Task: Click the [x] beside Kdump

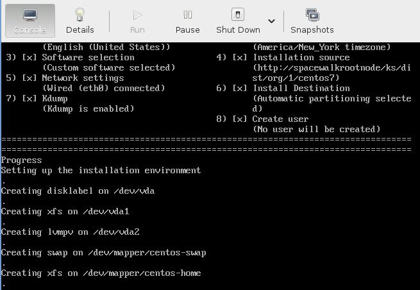Action: tap(29, 99)
